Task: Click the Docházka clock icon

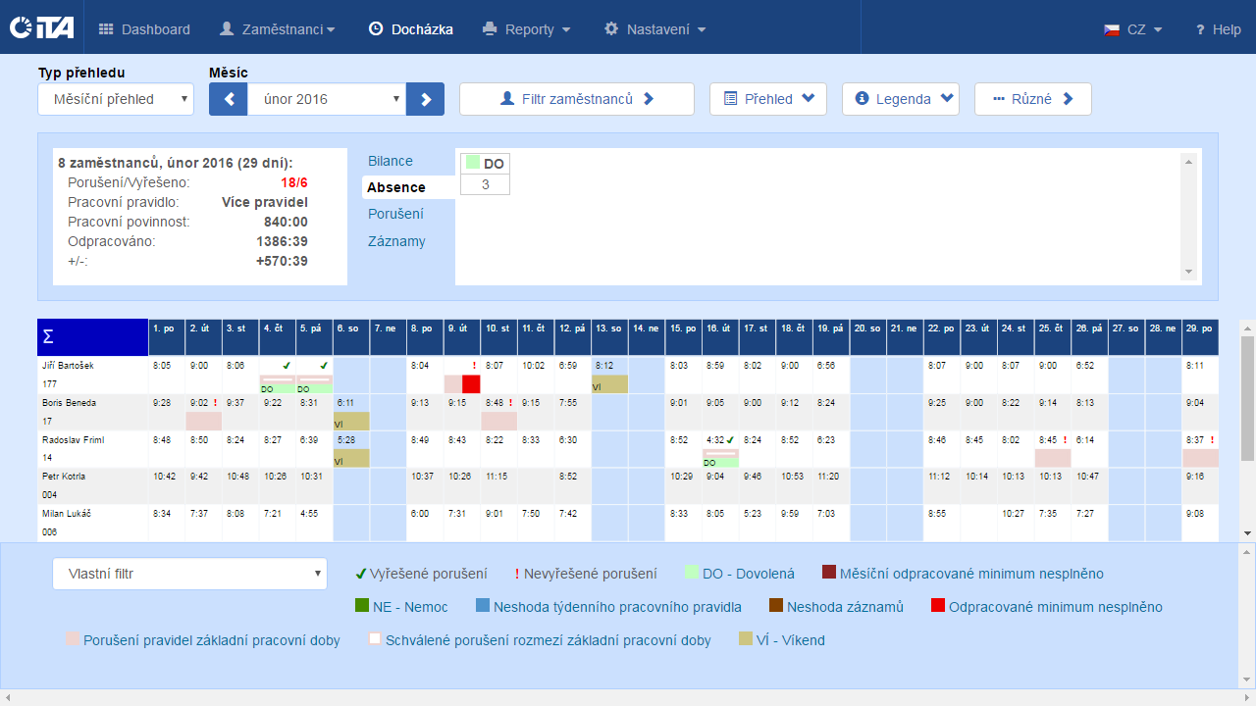Action: (x=376, y=29)
